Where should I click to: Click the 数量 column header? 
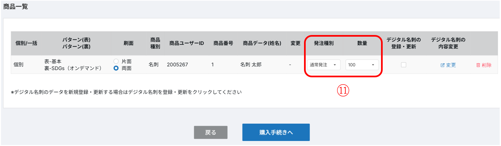pyautogui.click(x=362, y=43)
